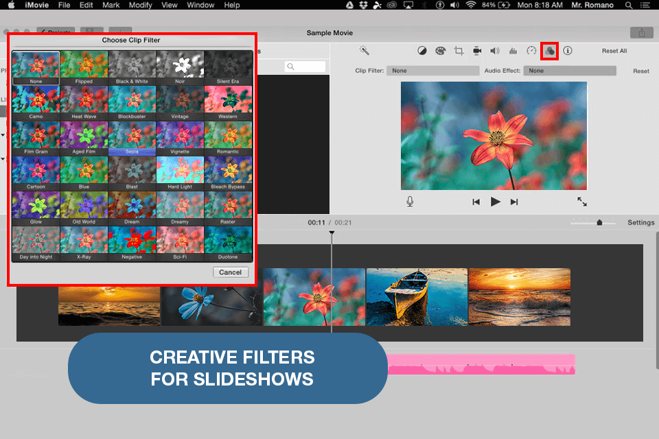Click the system volume icon in the menu bar
The height and width of the screenshot is (439, 659).
[454, 5]
